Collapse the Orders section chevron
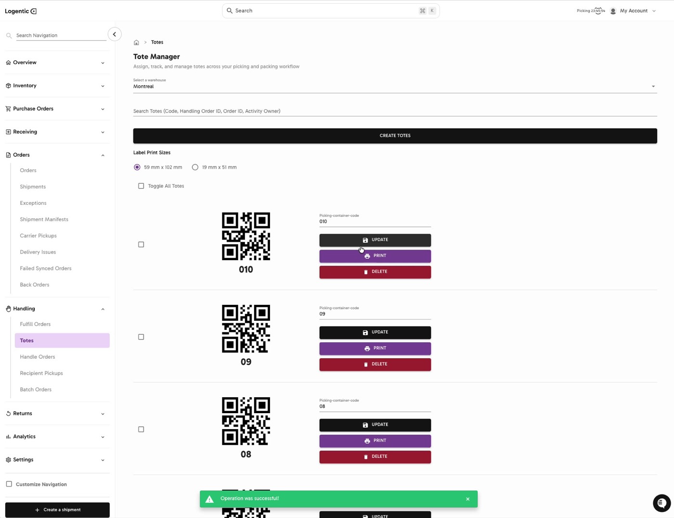The width and height of the screenshot is (674, 518). pos(103,155)
